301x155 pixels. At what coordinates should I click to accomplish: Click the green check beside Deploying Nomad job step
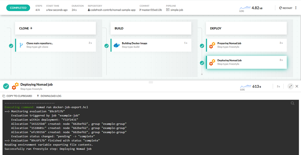coord(202,63)
